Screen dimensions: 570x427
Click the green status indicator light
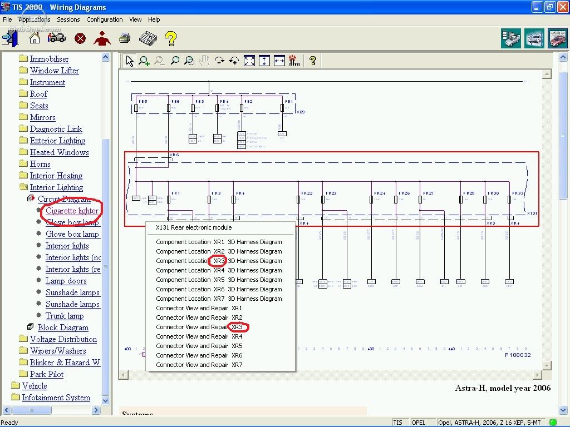coord(553,423)
